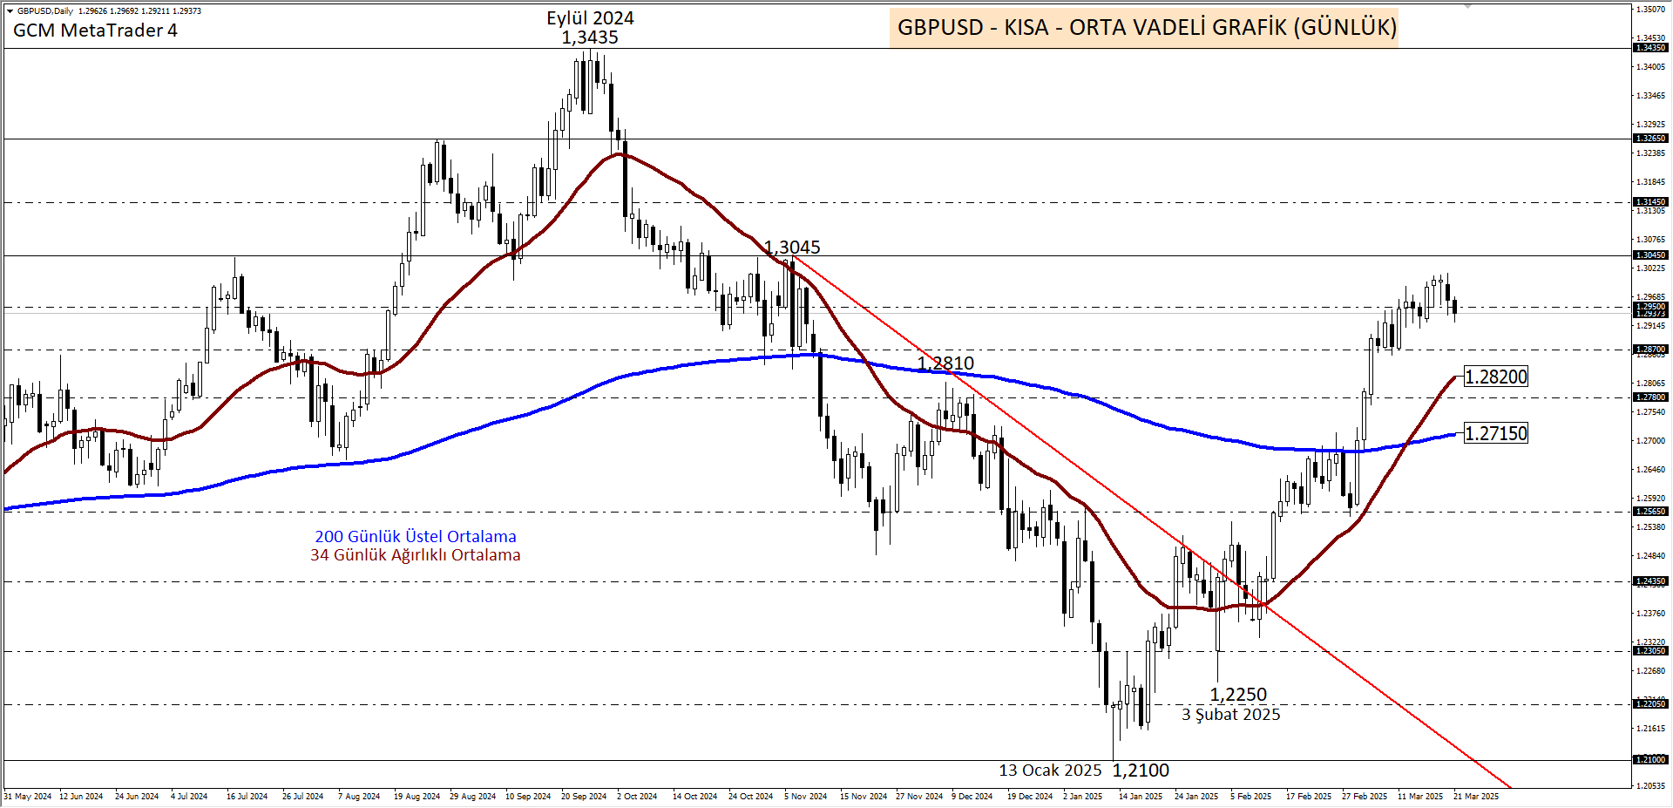
Task: Click the '19 Dec 2024' date on time axis
Action: click(x=1030, y=797)
